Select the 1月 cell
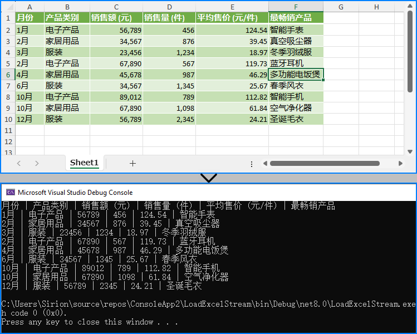Viewport: 417px width, 334px height. pyautogui.click(x=30, y=30)
